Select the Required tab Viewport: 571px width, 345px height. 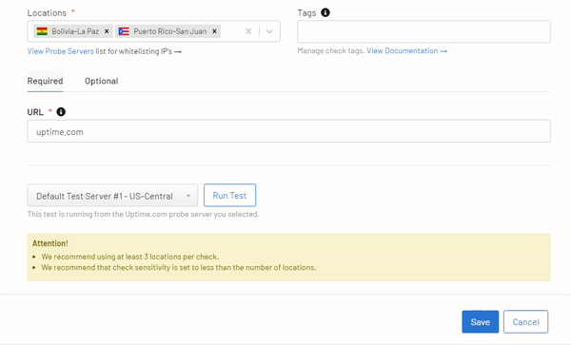(x=45, y=81)
